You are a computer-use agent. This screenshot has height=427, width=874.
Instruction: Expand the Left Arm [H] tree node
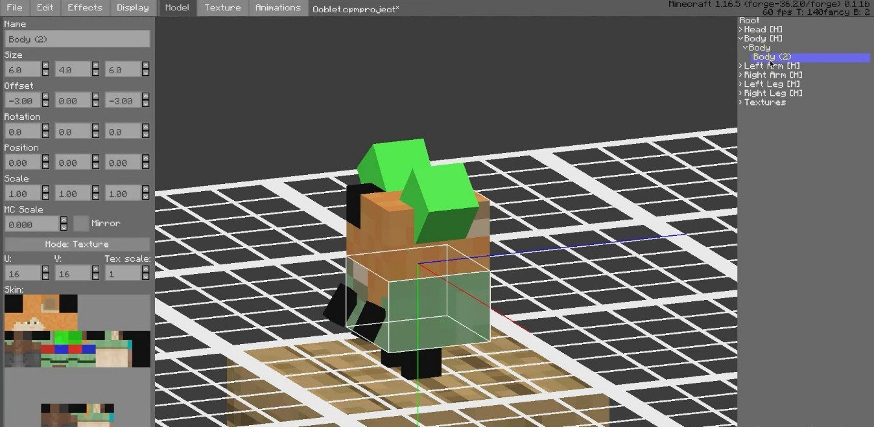click(x=741, y=65)
